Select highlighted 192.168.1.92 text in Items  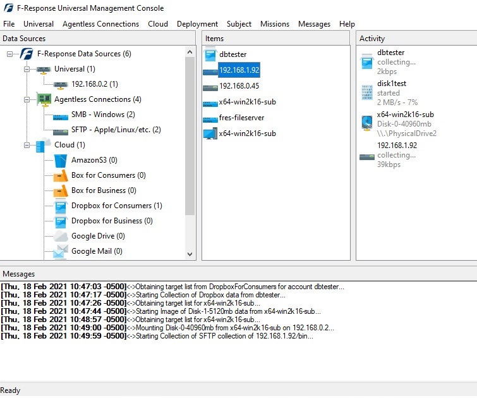pos(239,70)
